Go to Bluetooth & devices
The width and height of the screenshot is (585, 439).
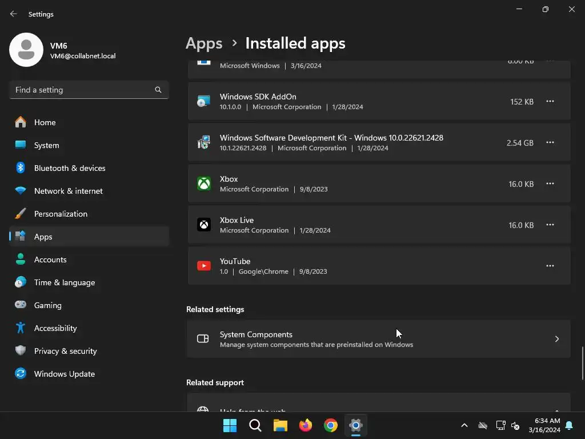[89, 168]
